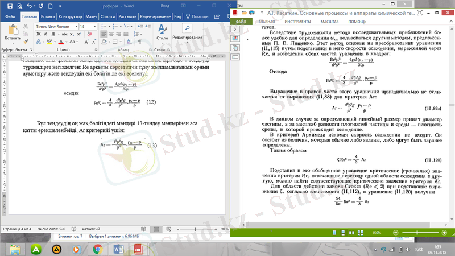Increase font size with the A-up icon
Image resolution: width=455 pixels, height=256 pixels.
coord(86,42)
